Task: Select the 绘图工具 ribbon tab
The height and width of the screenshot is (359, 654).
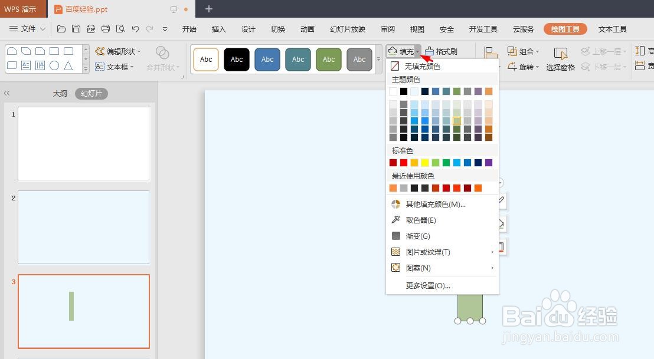Action: tap(565, 29)
